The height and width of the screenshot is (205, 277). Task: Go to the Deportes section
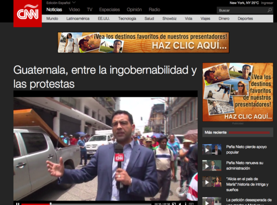click(245, 18)
